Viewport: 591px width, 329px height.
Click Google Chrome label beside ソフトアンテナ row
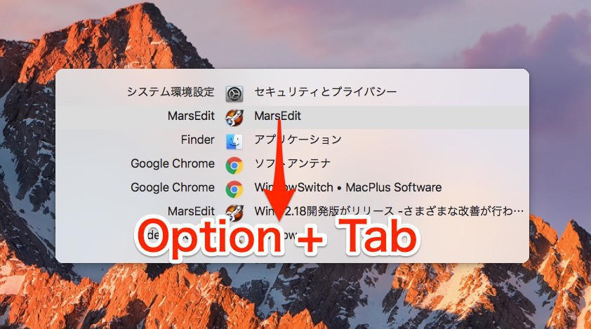(173, 163)
